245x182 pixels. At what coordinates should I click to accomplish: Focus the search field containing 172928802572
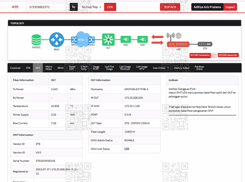point(48,7)
